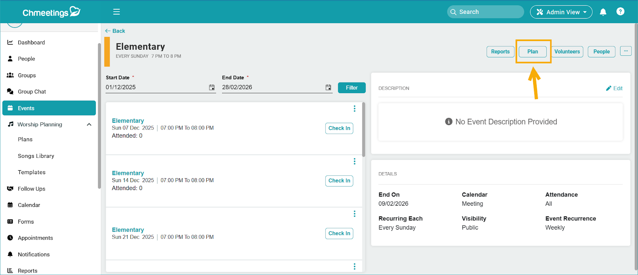
Task: Go back using the Back link
Action: (115, 31)
